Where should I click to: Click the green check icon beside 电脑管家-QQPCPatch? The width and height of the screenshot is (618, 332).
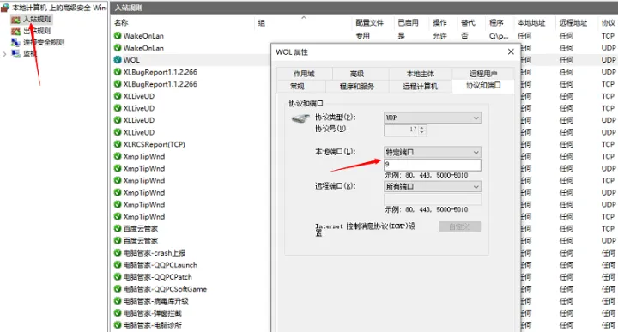[x=118, y=277]
